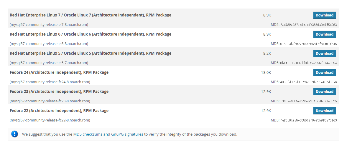This screenshot has height=150, width=352.
Task: Download the Fedora 22 RPM package
Action: [x=324, y=111]
